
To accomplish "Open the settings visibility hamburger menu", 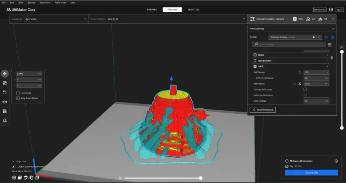I will coord(330,45).
